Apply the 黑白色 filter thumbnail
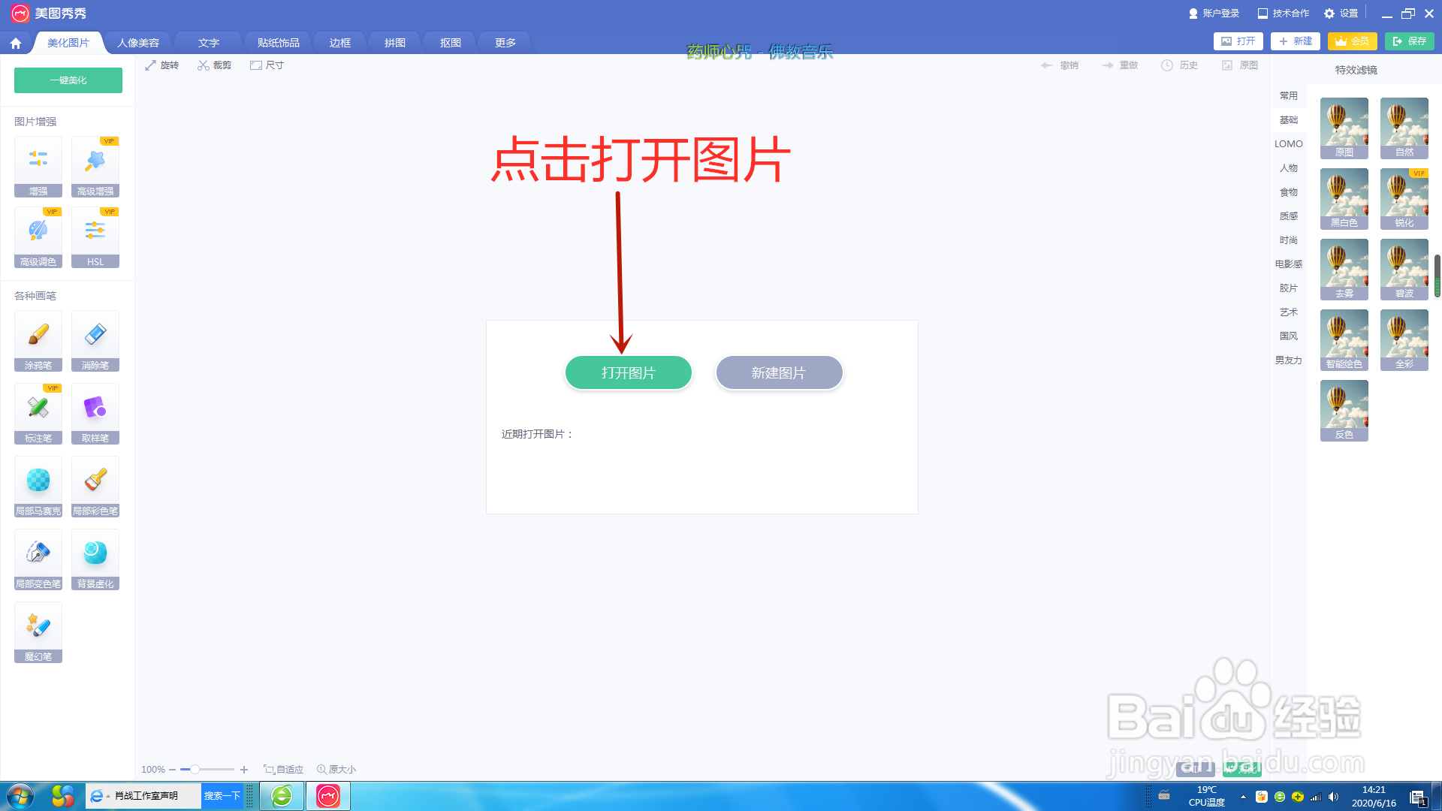 pyautogui.click(x=1344, y=198)
